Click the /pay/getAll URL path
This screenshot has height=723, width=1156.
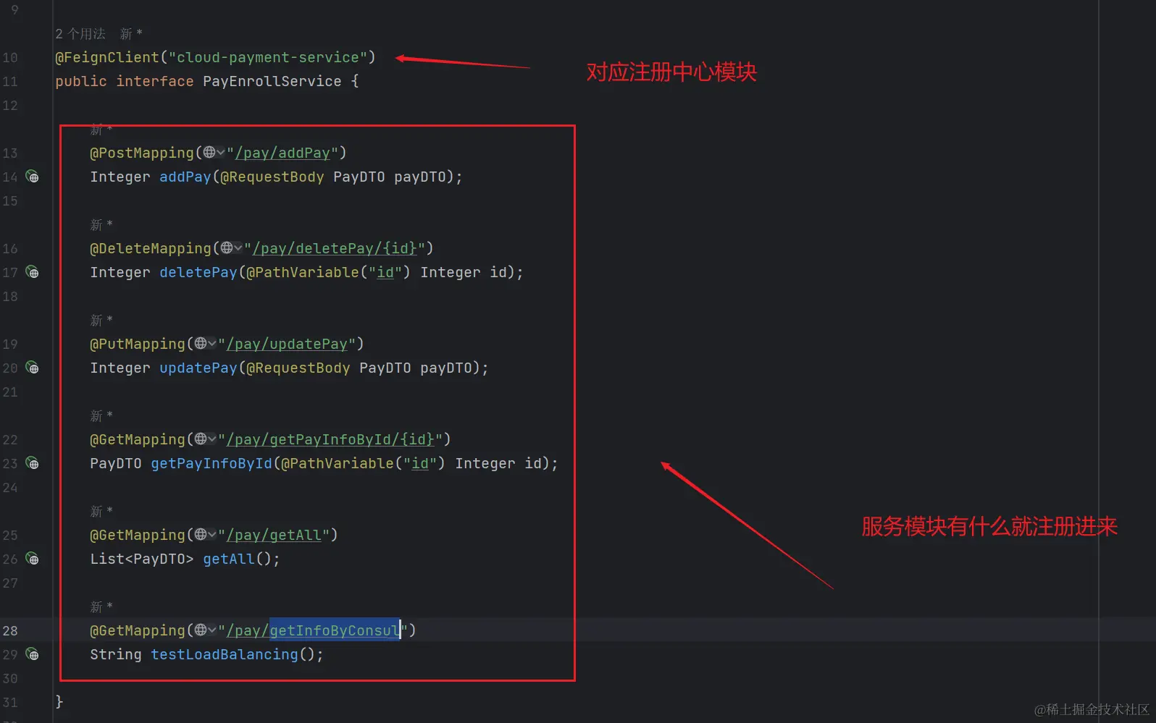pyautogui.click(x=274, y=535)
